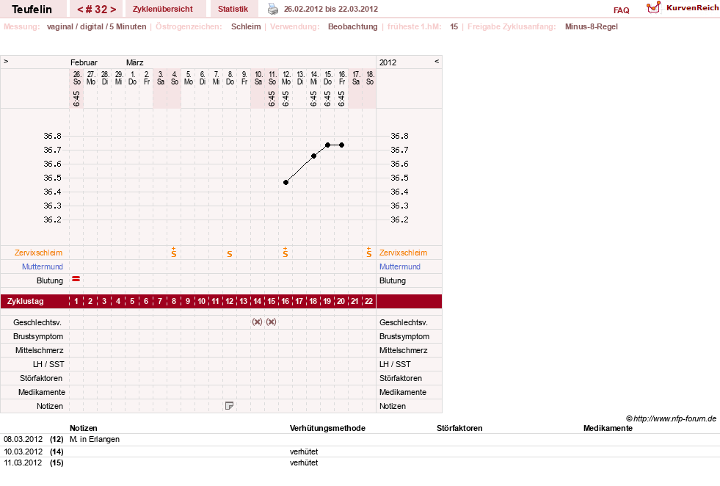Click the 'Beobachtung' usage value
This screenshot has width=720, height=486.
pos(352,26)
